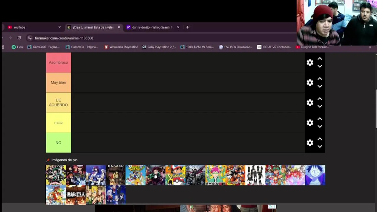The image size is (377, 212).
Task: Open the ISO AF V6 Chetados bookmark
Action: pyautogui.click(x=274, y=47)
